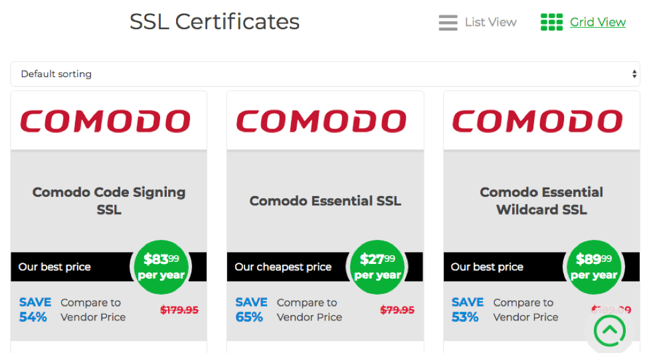The width and height of the screenshot is (647, 353).
Task: Click the $27.99 per year price badge
Action: pyautogui.click(x=377, y=267)
